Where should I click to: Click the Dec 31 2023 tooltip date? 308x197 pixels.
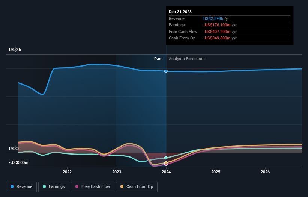pyautogui.click(x=180, y=12)
